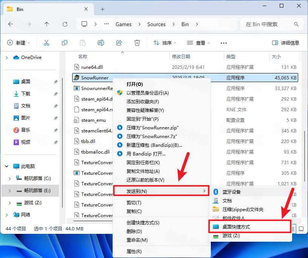Click the Delete trash icon in toolbar
This screenshot has height=258, width=308.
(x=137, y=43)
